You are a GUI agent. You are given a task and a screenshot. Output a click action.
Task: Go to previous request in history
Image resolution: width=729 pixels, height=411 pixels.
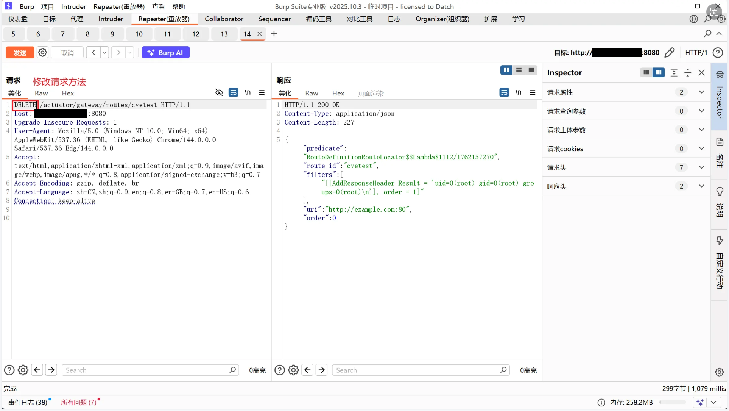[x=93, y=53]
